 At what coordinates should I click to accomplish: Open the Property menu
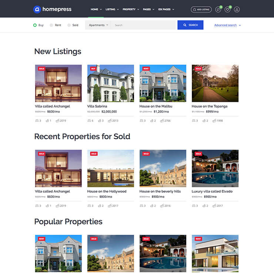pos(129,9)
